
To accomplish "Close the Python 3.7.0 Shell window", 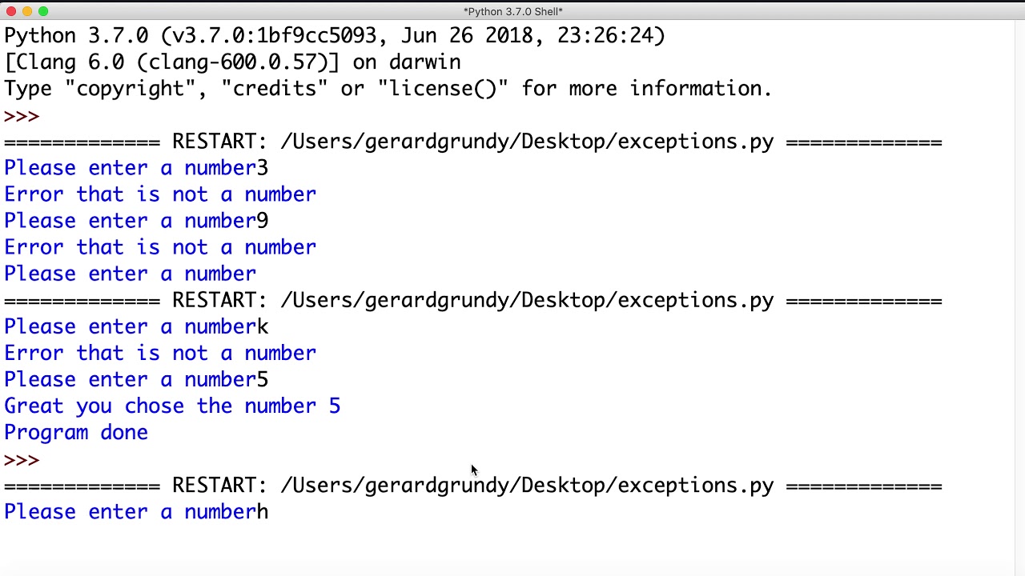I will coord(11,11).
